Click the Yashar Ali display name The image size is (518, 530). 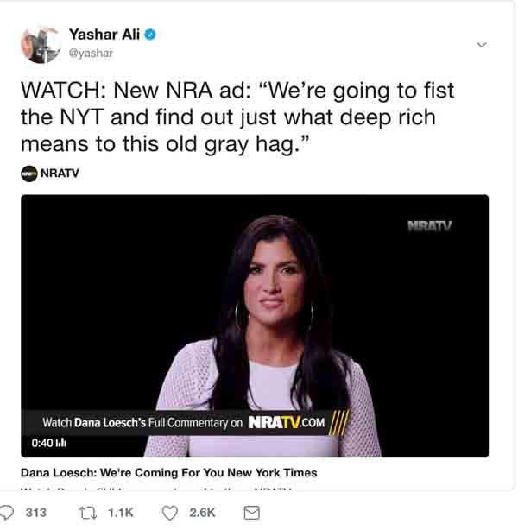pyautogui.click(x=104, y=35)
